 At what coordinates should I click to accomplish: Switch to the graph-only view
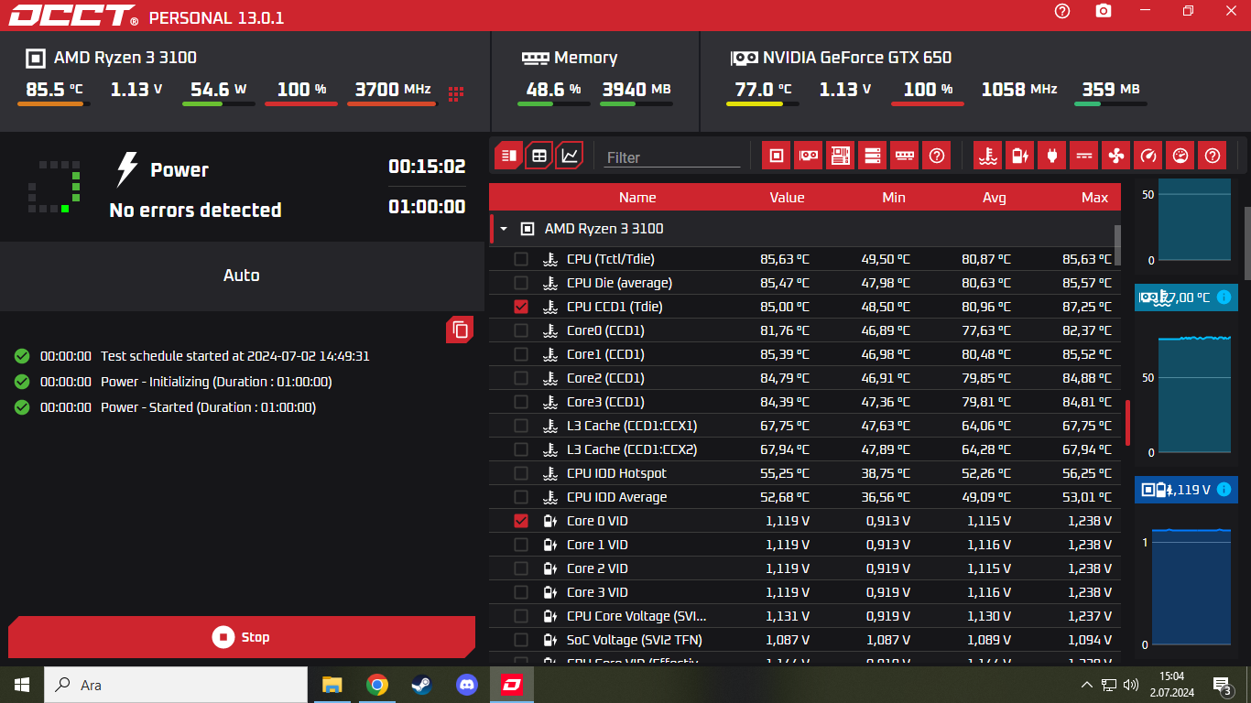570,156
